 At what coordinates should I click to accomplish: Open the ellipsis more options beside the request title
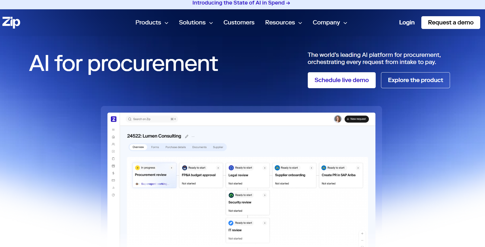pos(193,137)
